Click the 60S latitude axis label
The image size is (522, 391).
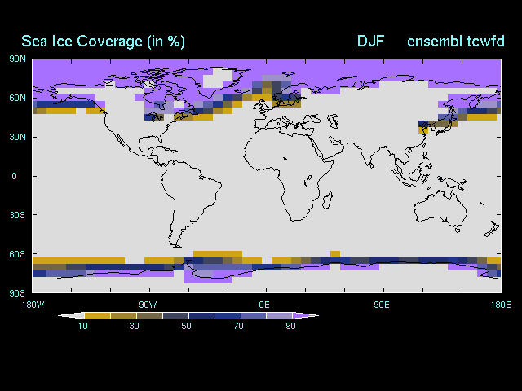(17, 254)
